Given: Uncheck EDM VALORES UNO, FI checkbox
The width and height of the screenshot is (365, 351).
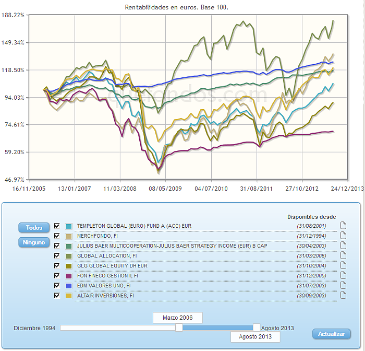Looking at the screenshot, I should pyautogui.click(x=57, y=286).
